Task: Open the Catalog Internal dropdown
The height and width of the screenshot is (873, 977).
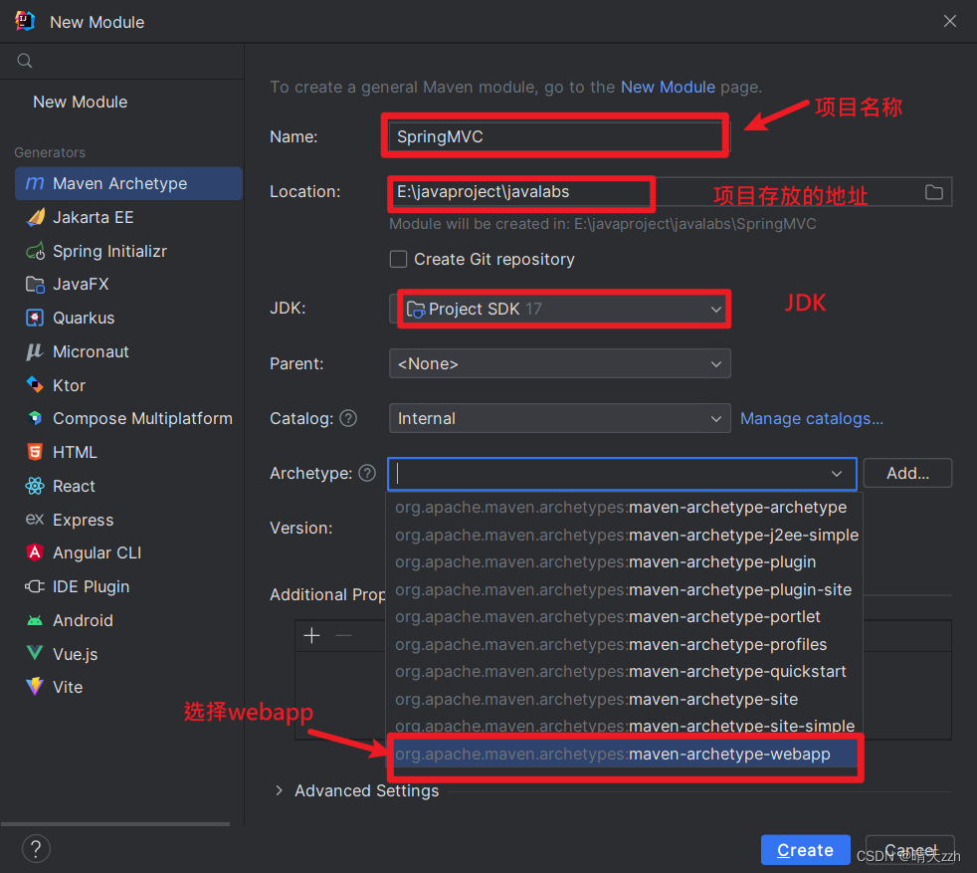Action: click(x=559, y=418)
